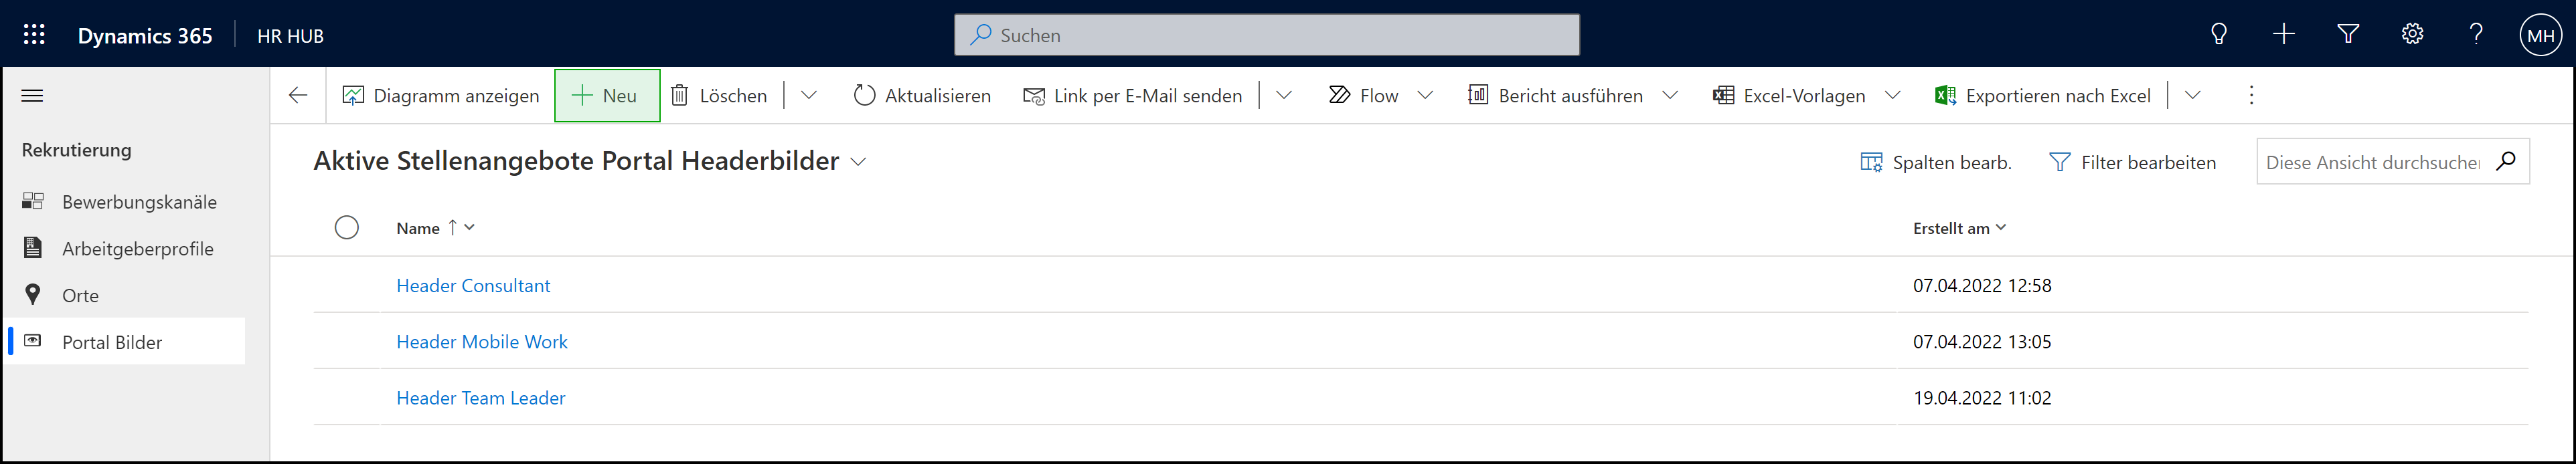Click the Neu button
The width and height of the screenshot is (2576, 464).
click(x=607, y=96)
